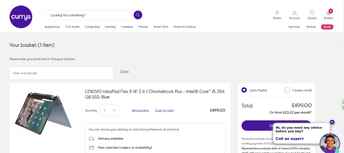Click the Currys logo
Viewport: 344px width, 153px height.
[x=21, y=17]
